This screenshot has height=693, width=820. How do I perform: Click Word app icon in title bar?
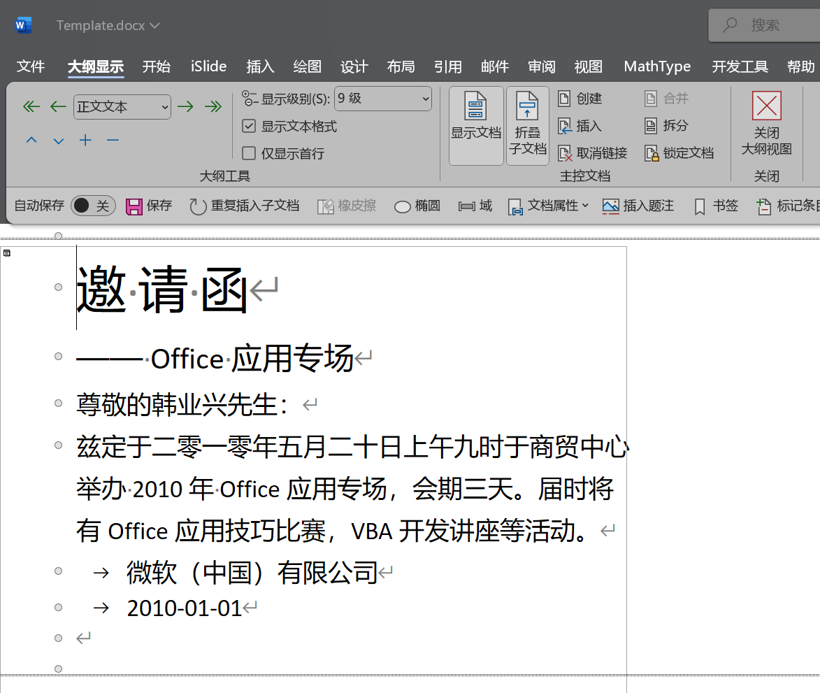click(x=23, y=24)
